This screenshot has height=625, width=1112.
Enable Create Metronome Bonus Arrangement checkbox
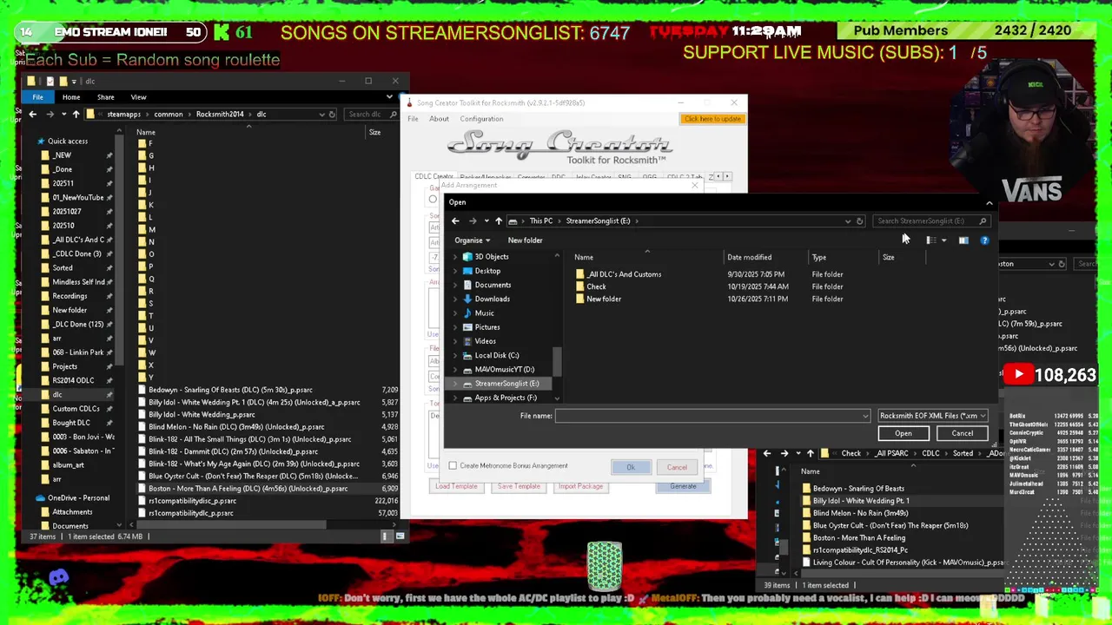click(x=453, y=466)
